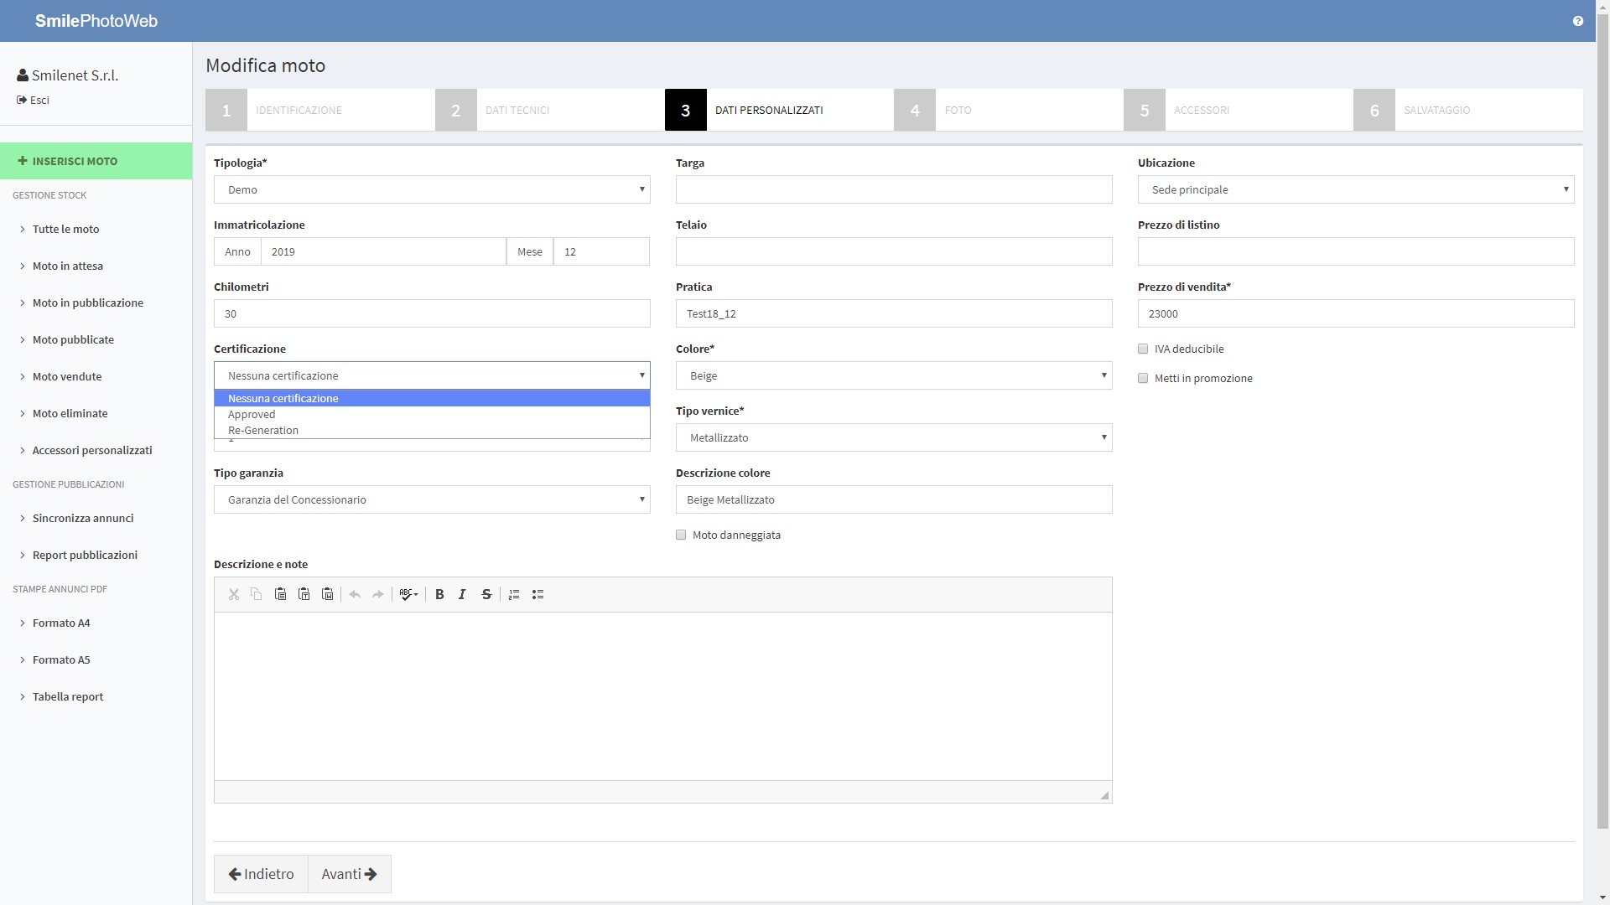
Task: Select Approved certification option
Action: pos(252,414)
